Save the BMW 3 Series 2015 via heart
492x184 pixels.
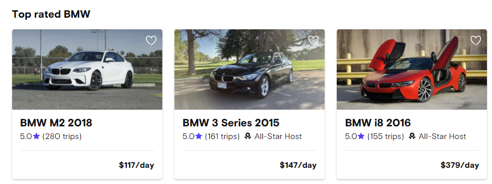point(314,40)
